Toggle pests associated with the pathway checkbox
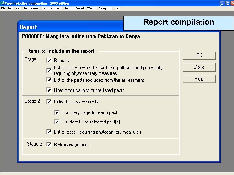The image size is (234, 175). 49,70
